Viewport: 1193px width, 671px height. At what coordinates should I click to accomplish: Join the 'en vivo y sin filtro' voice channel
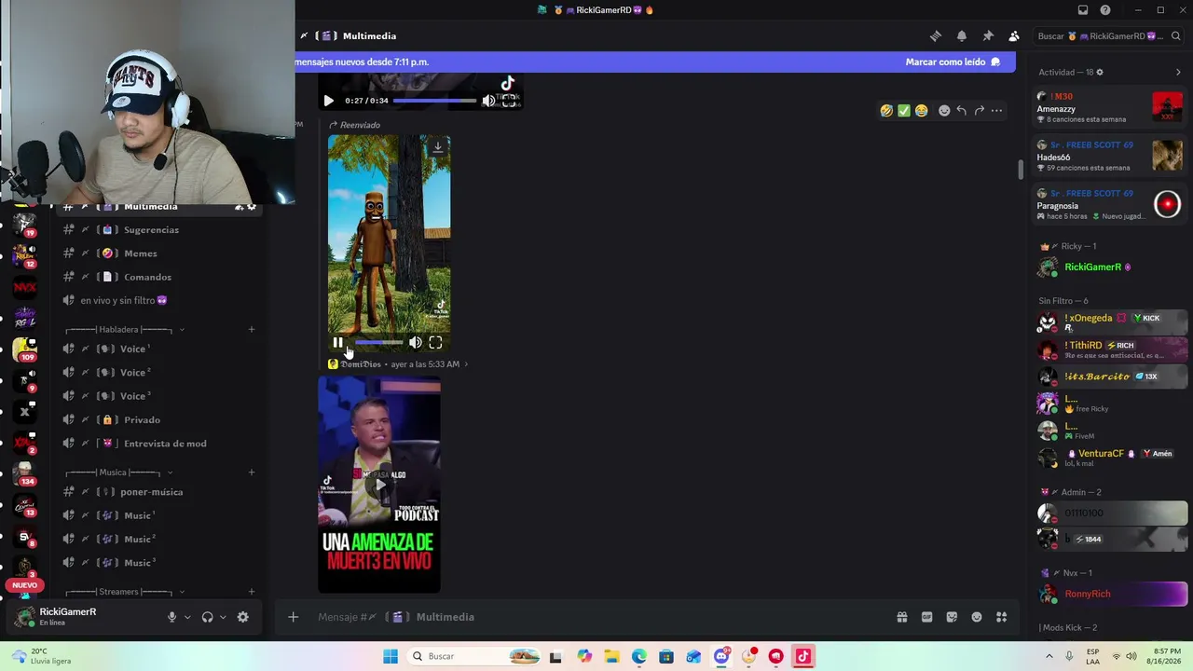pyautogui.click(x=123, y=301)
